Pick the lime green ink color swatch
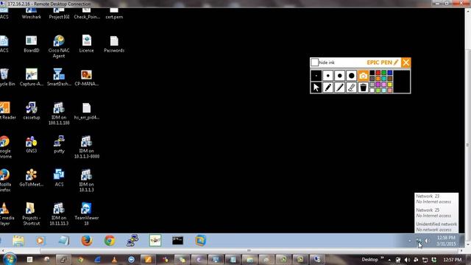Viewport: 471px width, 265px height. pyautogui.click(x=378, y=90)
